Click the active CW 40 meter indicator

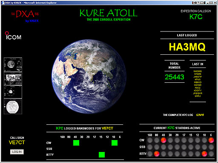pos(163,140)
